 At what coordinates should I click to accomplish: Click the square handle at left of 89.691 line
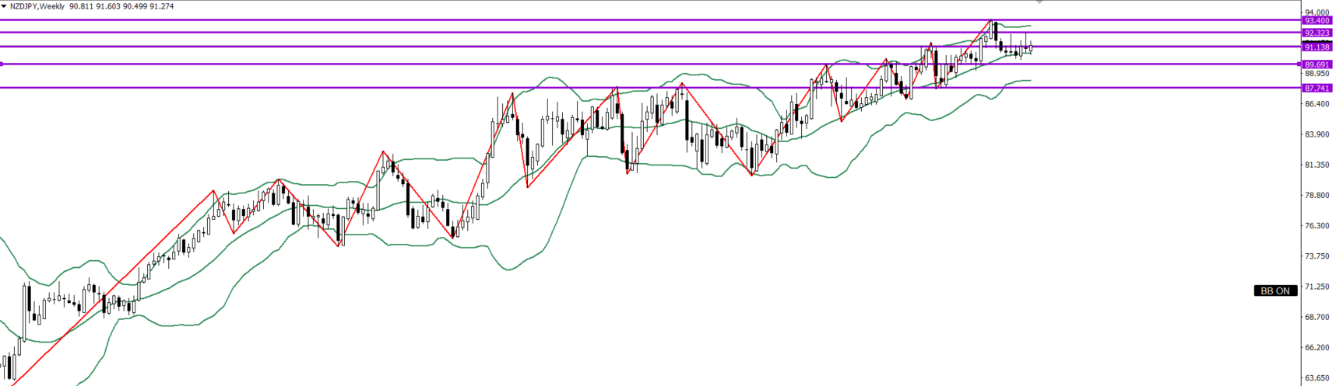point(2,64)
